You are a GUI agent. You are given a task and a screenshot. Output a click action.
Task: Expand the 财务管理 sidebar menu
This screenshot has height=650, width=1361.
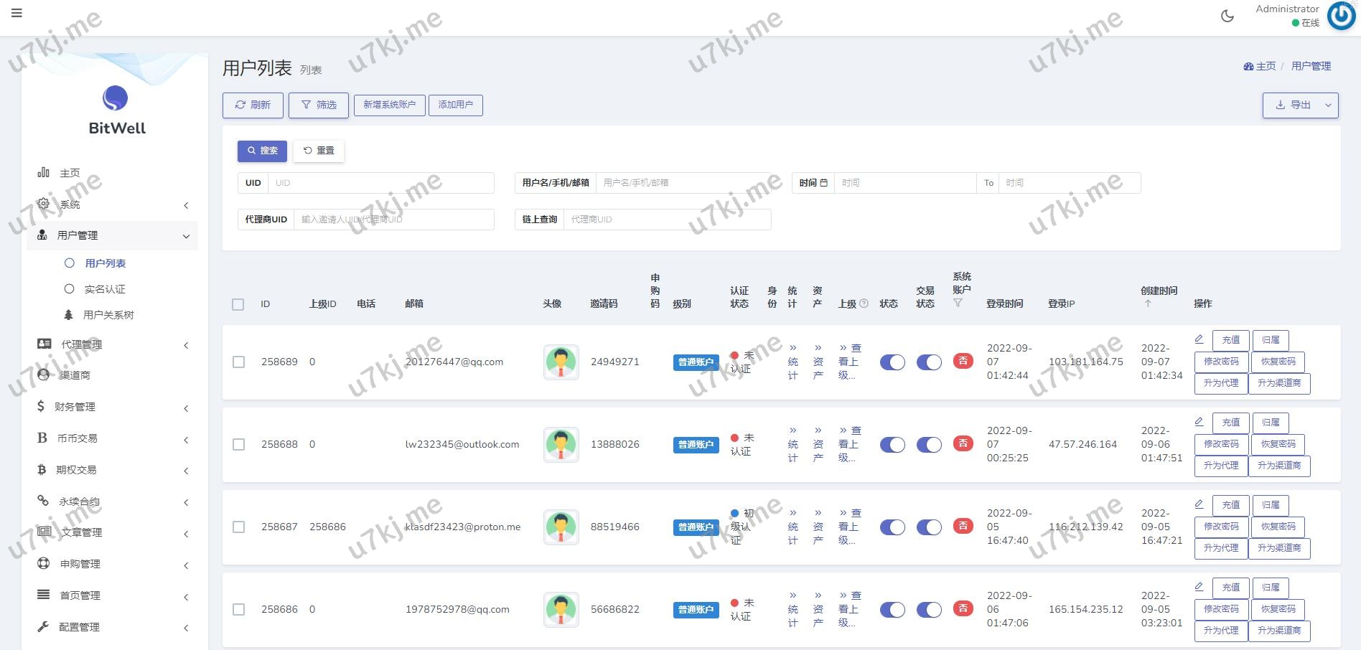[x=115, y=407]
